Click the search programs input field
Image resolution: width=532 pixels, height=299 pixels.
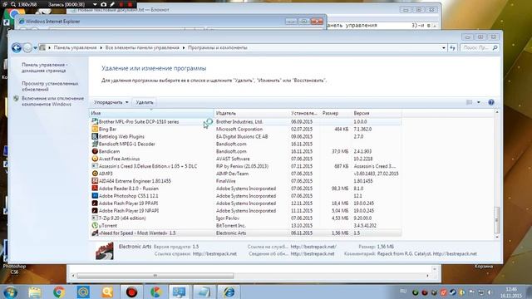coord(475,48)
